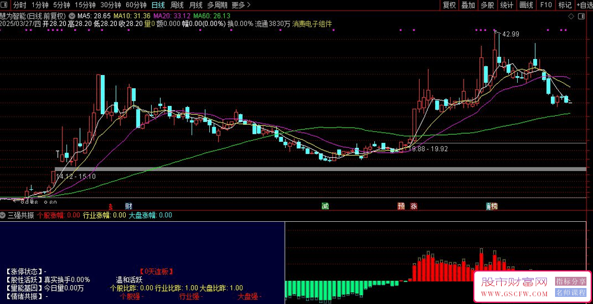Click the 大盘比昨: 1.00 value

coord(222,288)
